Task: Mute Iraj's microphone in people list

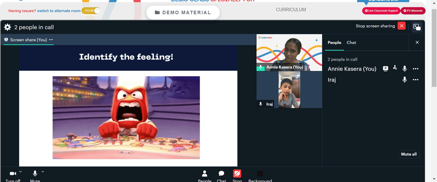Action: click(405, 80)
